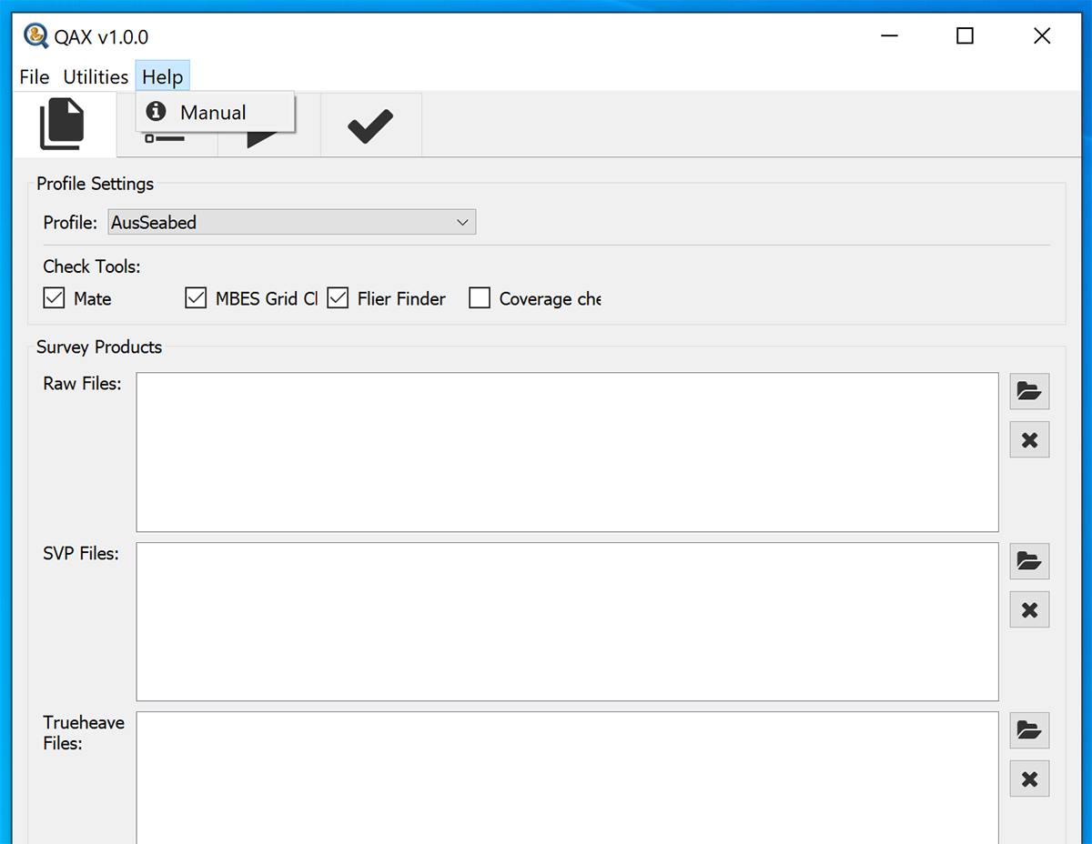Switch to the checkmark results tab
This screenshot has width=1092, height=844.
point(370,126)
